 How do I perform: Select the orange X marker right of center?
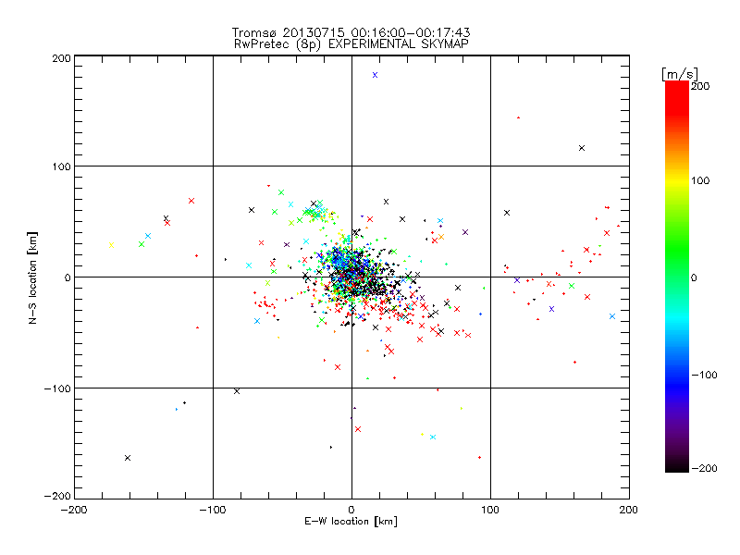tap(441, 237)
